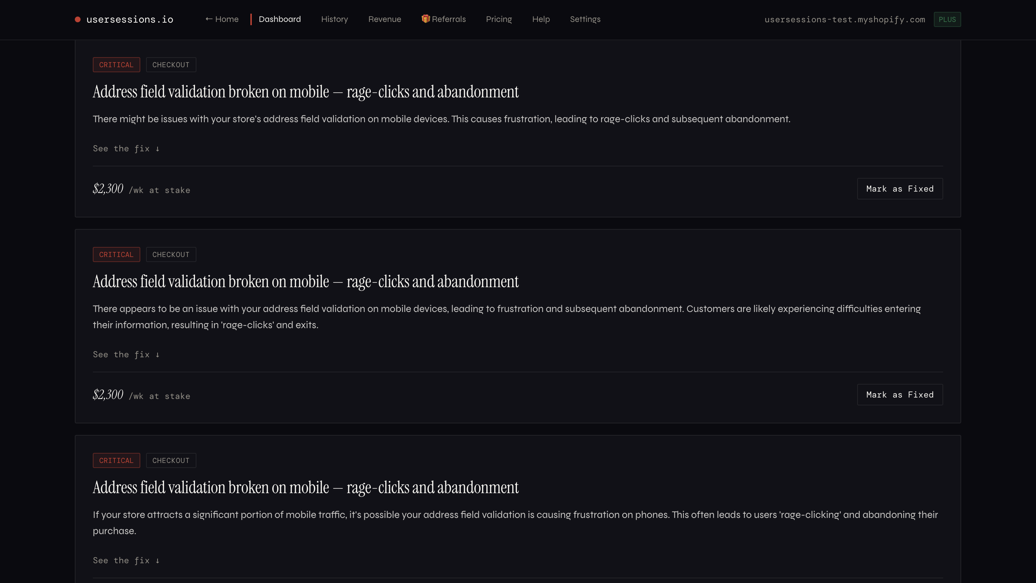Expand See the fix on the third card

click(126, 560)
